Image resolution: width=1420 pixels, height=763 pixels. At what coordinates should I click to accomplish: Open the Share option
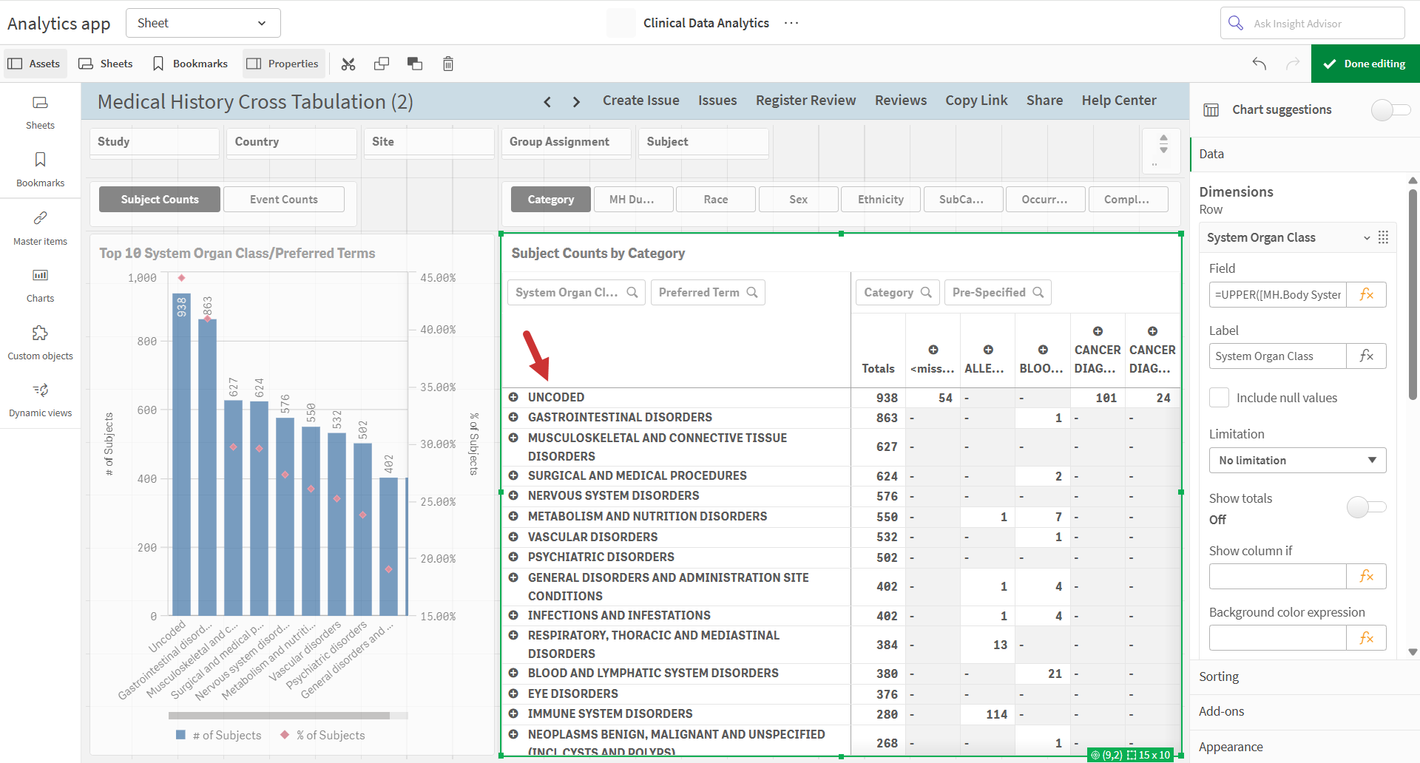click(x=1044, y=101)
